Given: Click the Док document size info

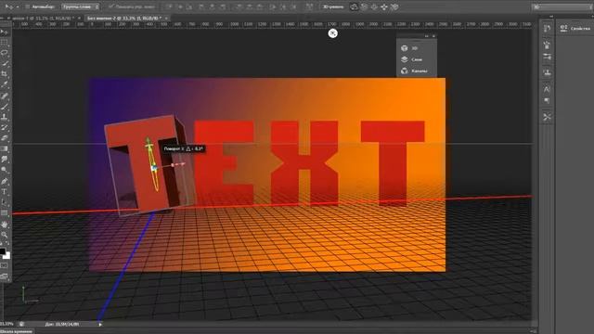Looking at the screenshot, I should [62, 324].
